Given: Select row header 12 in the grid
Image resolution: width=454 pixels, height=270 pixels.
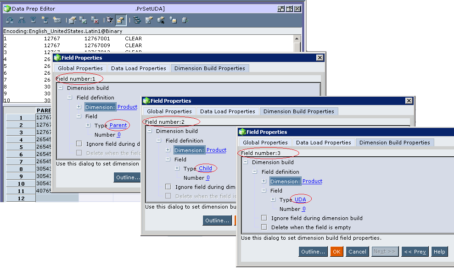Looking at the screenshot, I should 21,198.
